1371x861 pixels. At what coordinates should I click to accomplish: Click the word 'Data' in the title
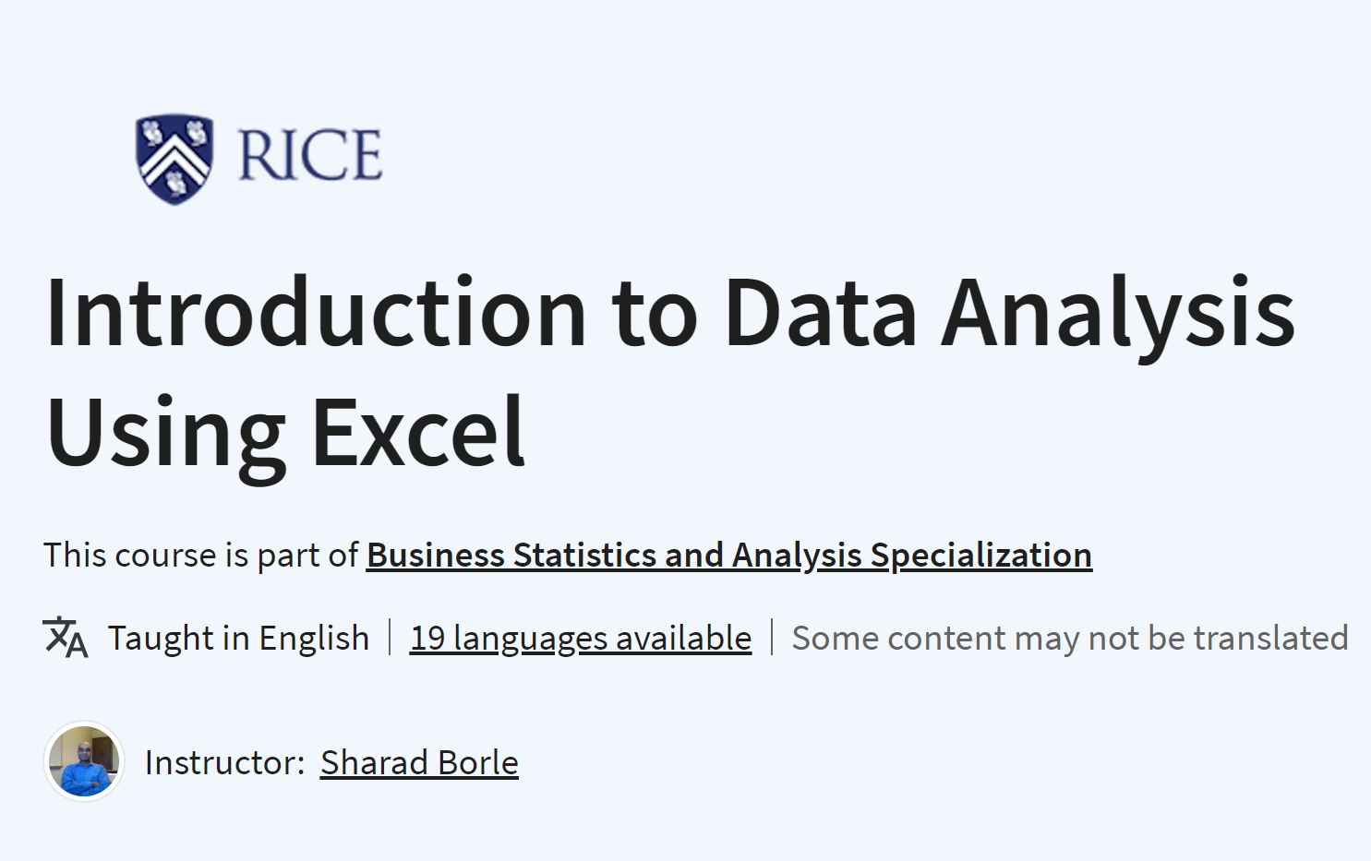coord(820,314)
